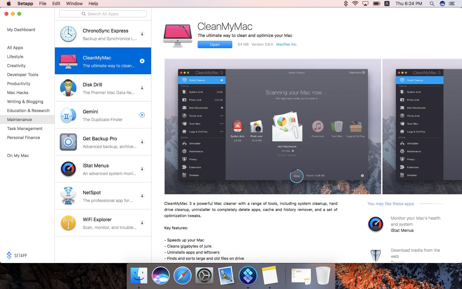Select the WiFi Explorer app icon

click(68, 223)
